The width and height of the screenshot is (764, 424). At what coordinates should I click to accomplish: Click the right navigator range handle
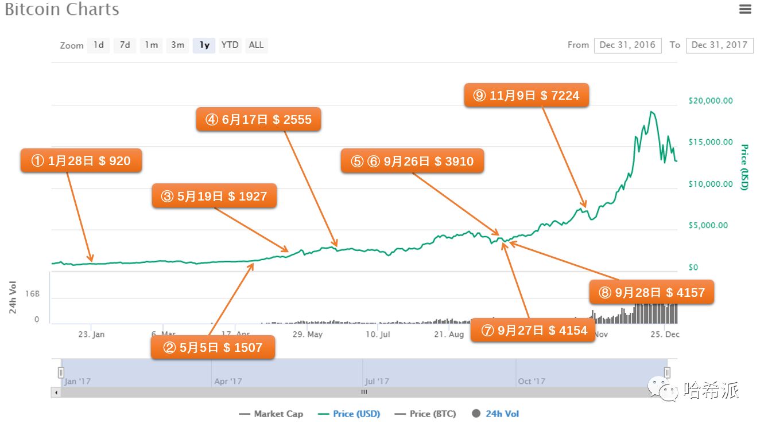click(x=667, y=373)
